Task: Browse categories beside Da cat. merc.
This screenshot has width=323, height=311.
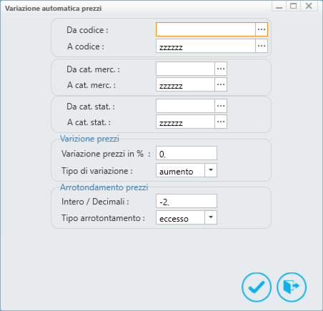Action: pos(221,69)
